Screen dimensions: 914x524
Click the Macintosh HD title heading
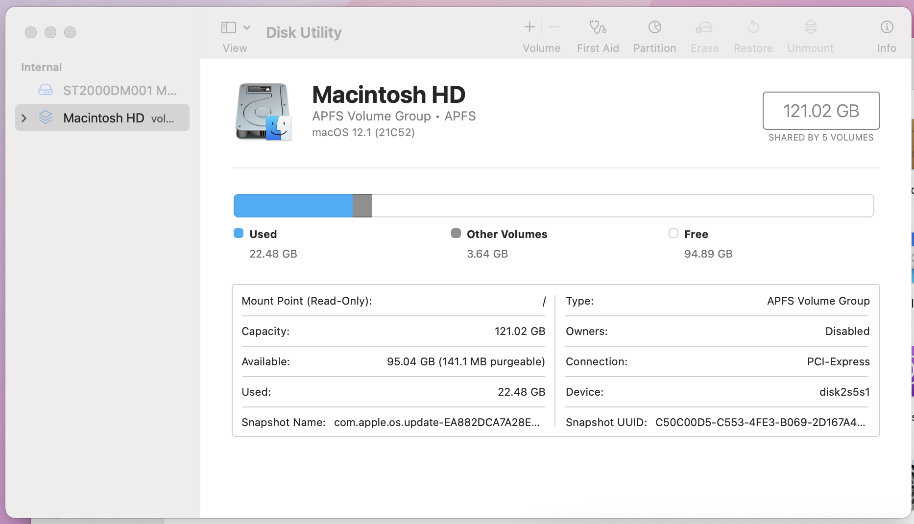pos(388,95)
